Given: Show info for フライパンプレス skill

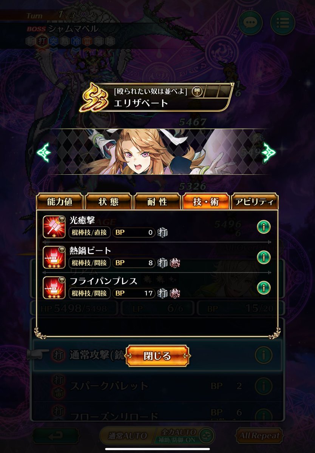Looking at the screenshot, I should coord(264,288).
